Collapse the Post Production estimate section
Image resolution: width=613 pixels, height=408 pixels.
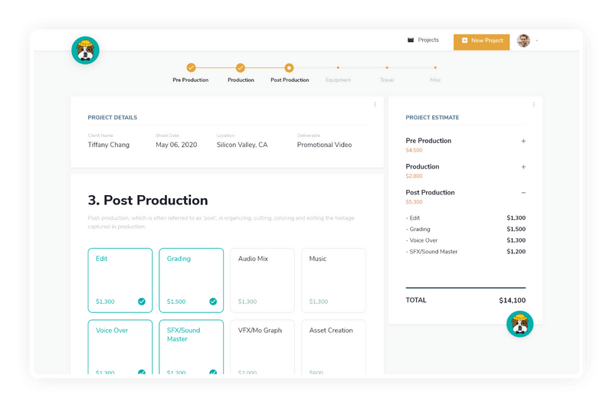(x=523, y=193)
